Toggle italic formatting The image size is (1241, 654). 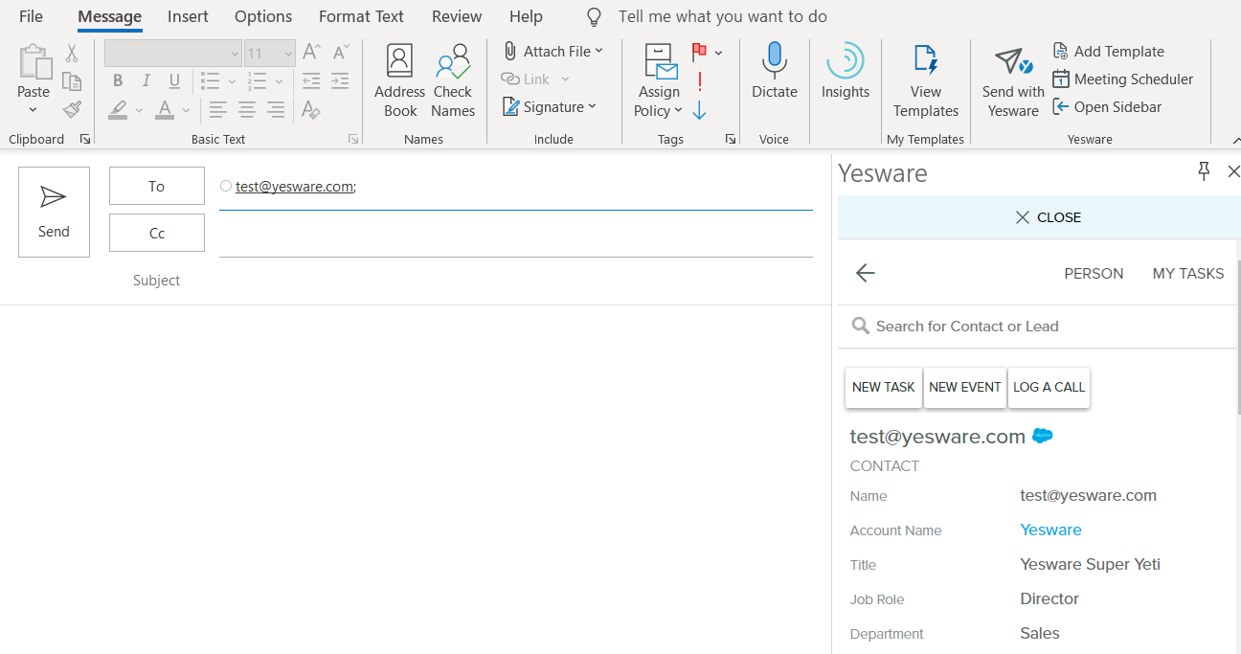click(x=146, y=80)
